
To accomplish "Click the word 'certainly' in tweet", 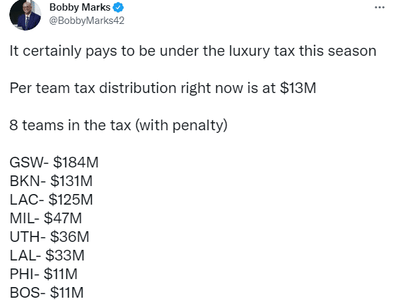I will pos(52,51).
